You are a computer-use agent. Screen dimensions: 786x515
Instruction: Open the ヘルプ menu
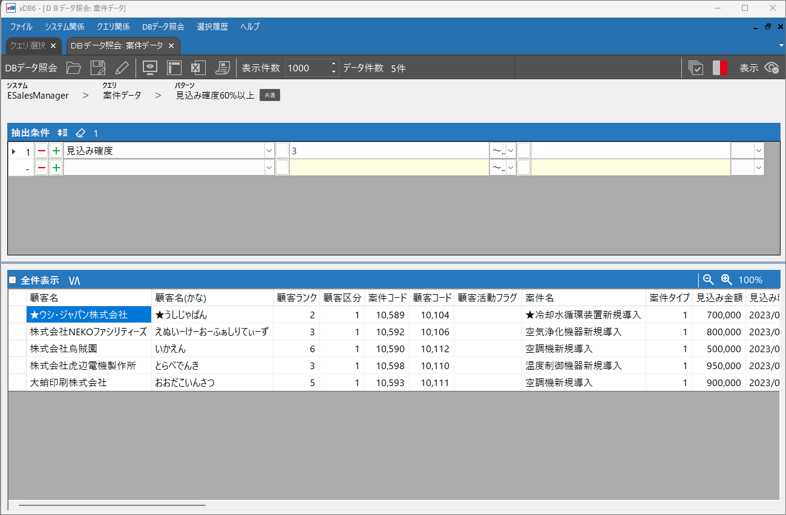point(250,27)
